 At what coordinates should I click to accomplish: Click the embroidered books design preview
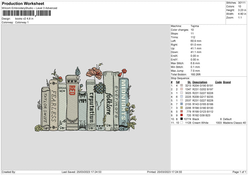(x=86, y=97)
